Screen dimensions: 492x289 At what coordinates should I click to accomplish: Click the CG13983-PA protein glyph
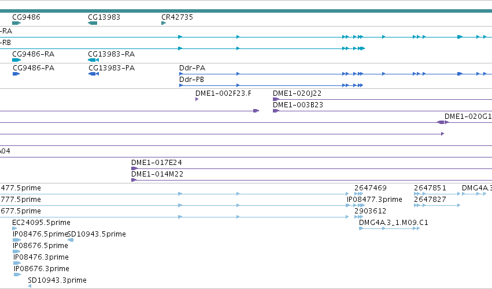[x=94, y=74]
